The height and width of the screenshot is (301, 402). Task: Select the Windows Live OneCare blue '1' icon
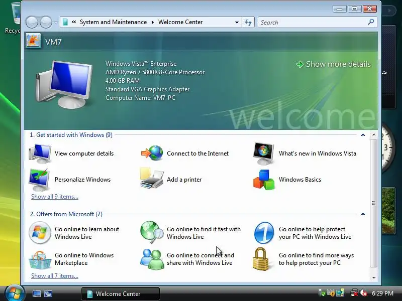coord(264,233)
